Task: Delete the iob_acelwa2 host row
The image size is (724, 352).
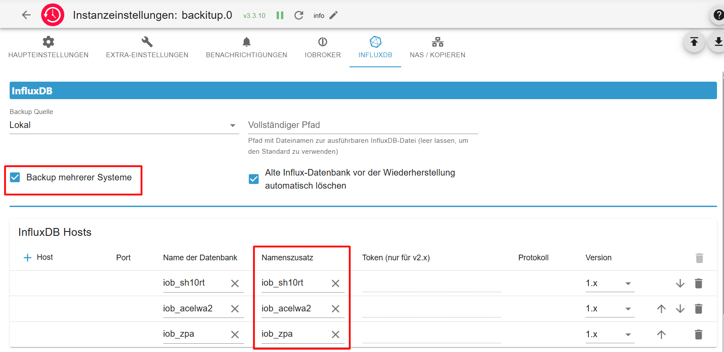Action: click(x=699, y=309)
